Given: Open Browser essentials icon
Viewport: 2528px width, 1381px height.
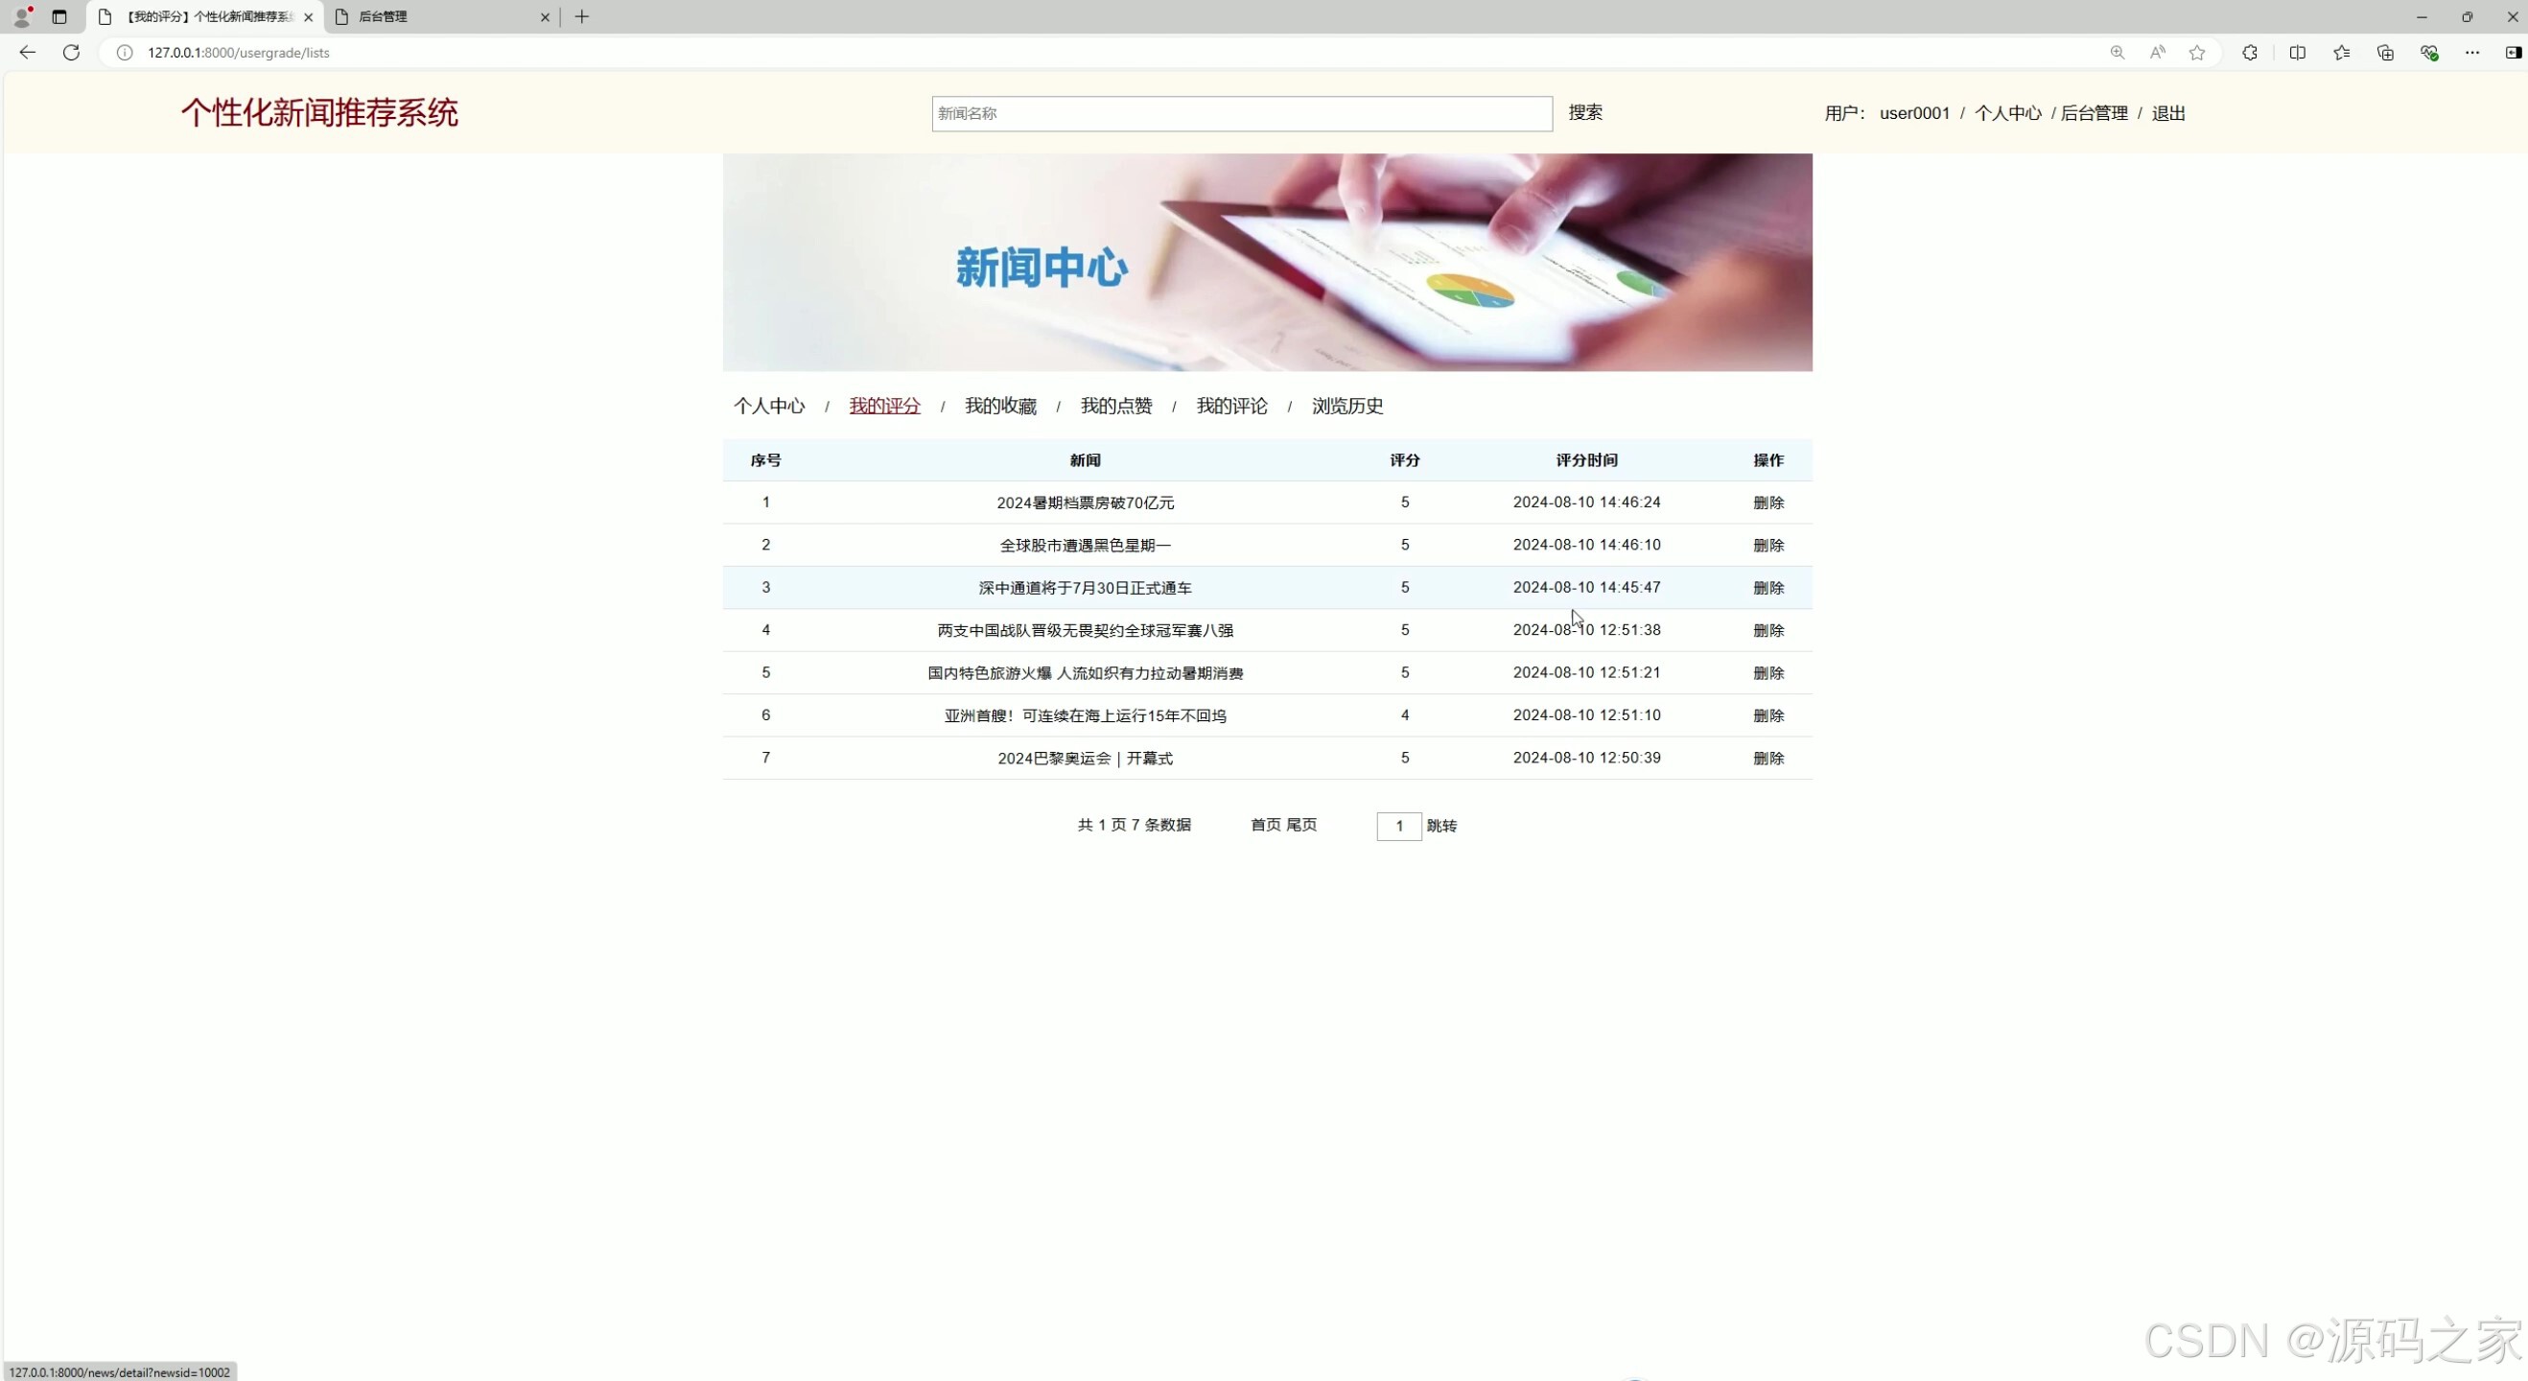Looking at the screenshot, I should coord(2430,53).
